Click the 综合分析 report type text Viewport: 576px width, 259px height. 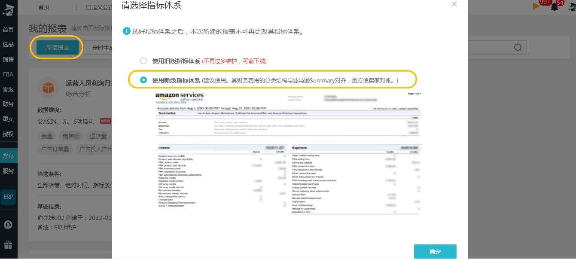(x=78, y=93)
